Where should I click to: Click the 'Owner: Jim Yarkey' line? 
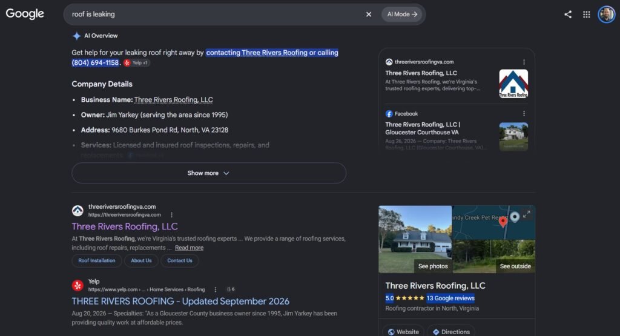tap(154, 115)
